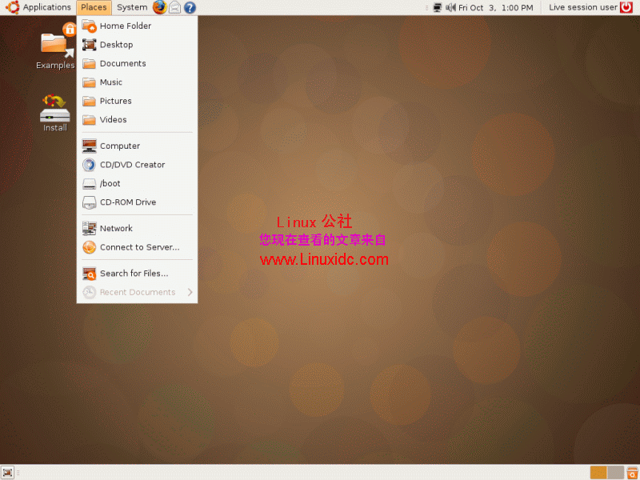Select Documents in the Places menu

(124, 63)
